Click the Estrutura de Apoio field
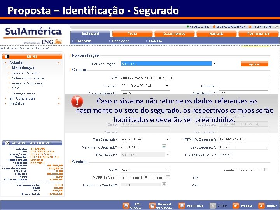Image resolution: width=280 pixels, height=210 pixels. click(x=145, y=93)
